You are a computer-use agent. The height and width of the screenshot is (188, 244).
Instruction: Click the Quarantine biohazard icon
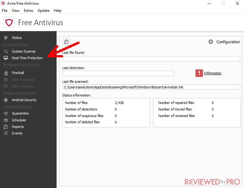pyautogui.click(x=6, y=113)
